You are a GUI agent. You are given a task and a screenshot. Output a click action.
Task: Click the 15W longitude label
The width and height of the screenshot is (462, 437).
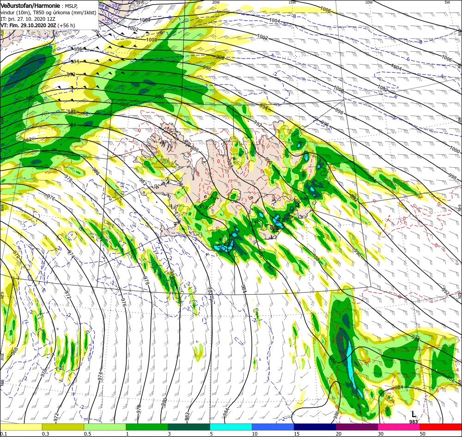tap(292, 2)
